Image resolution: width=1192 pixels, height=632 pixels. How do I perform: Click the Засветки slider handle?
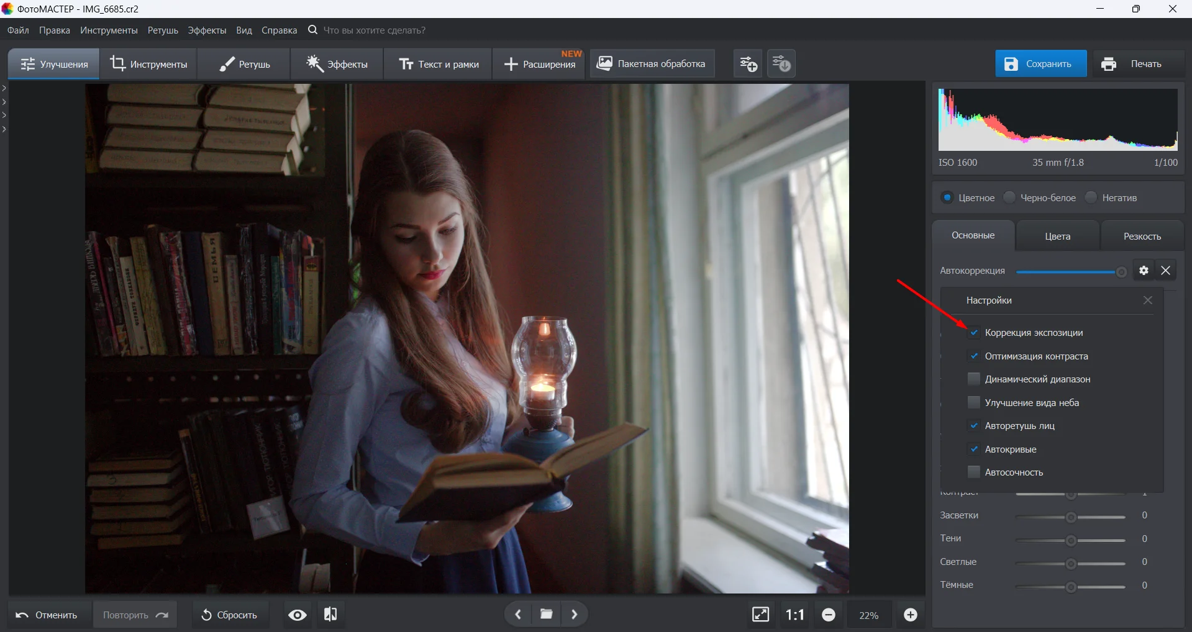pos(1071,517)
